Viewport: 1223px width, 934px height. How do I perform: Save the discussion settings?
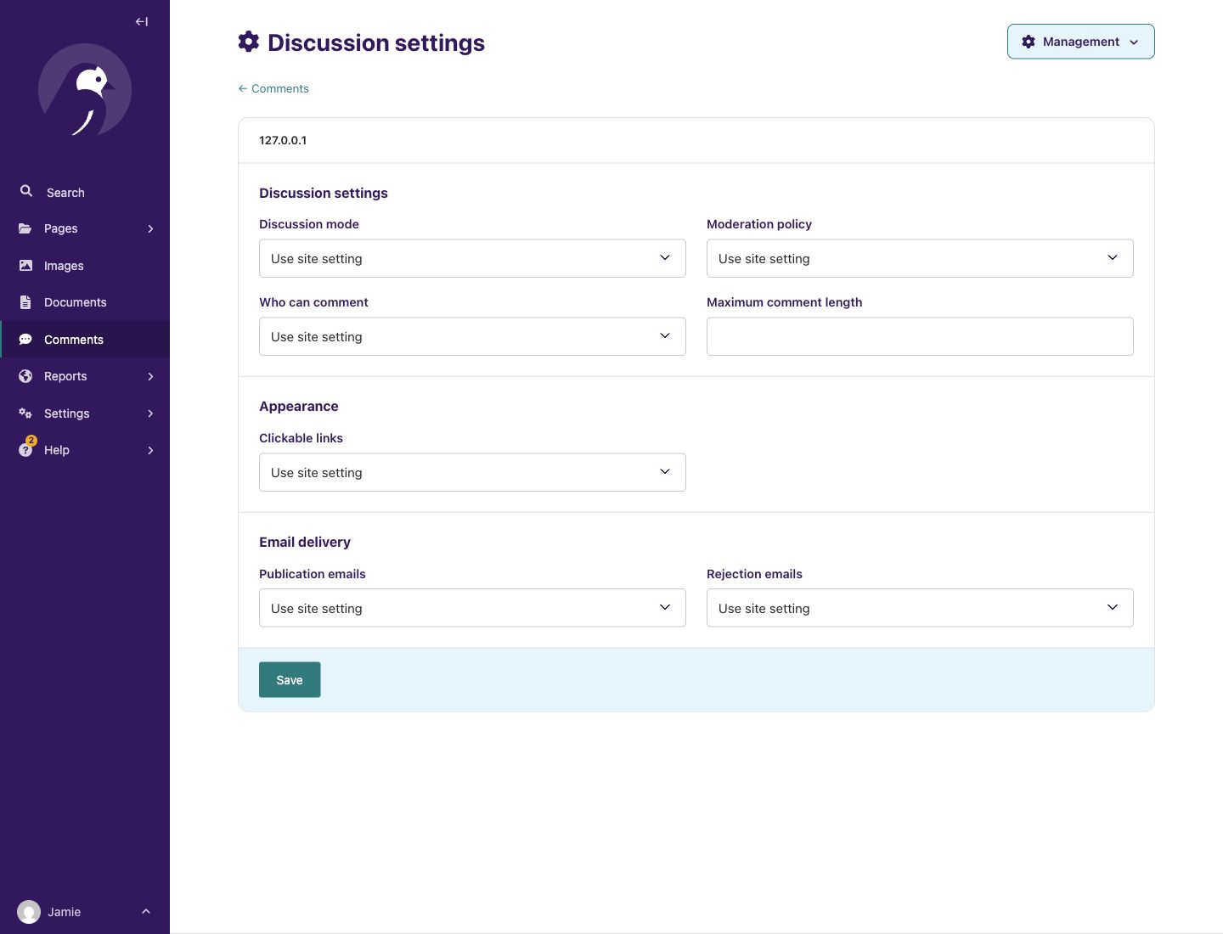(290, 679)
